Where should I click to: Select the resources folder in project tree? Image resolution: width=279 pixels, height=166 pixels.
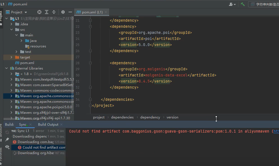click(x=38, y=46)
